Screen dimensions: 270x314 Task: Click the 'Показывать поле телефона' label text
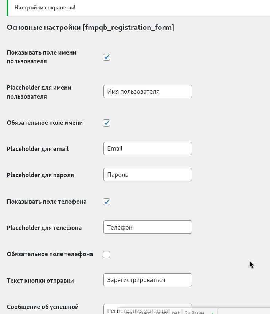tap(47, 202)
